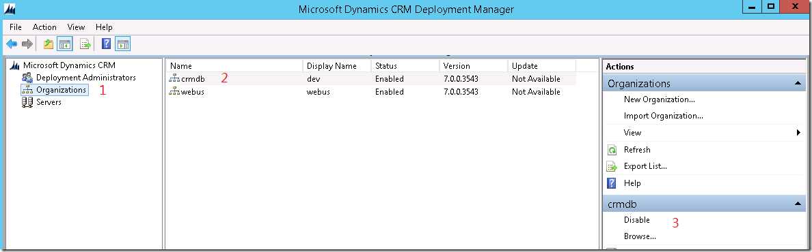This screenshot has width=812, height=252.
Task: Toggle the Show/Hide Console Tree icon
Action: (x=65, y=44)
